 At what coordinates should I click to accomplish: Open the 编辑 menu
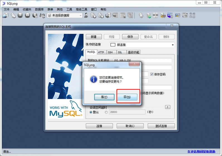16,9
